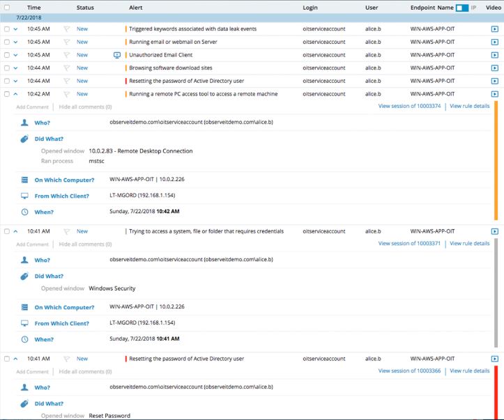Click Add Comment under the 10:42 AM alert

pyautogui.click(x=32, y=107)
